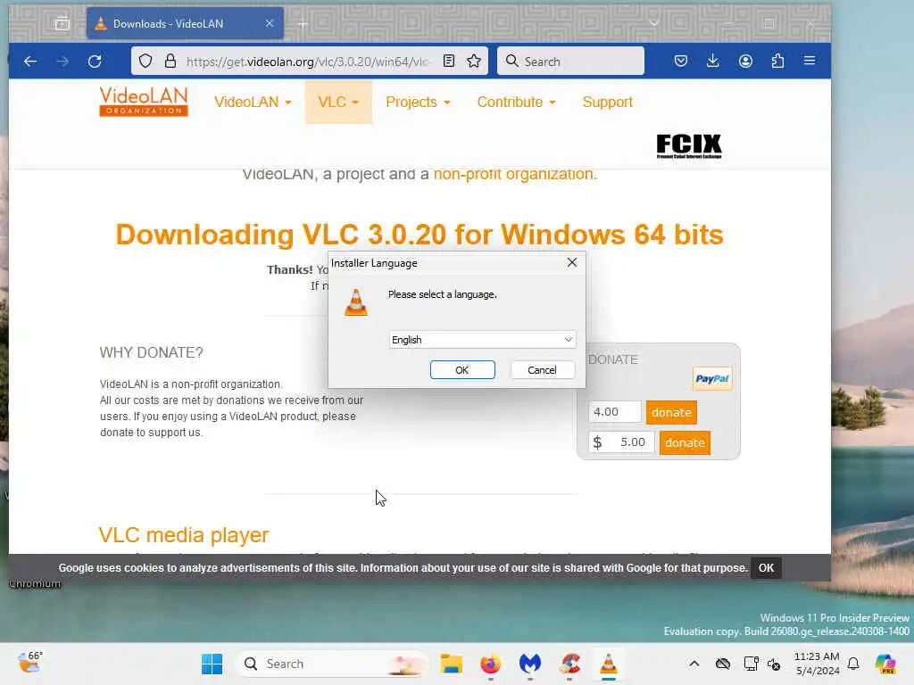Select the Downloads - VideoLAN tab

click(x=185, y=23)
